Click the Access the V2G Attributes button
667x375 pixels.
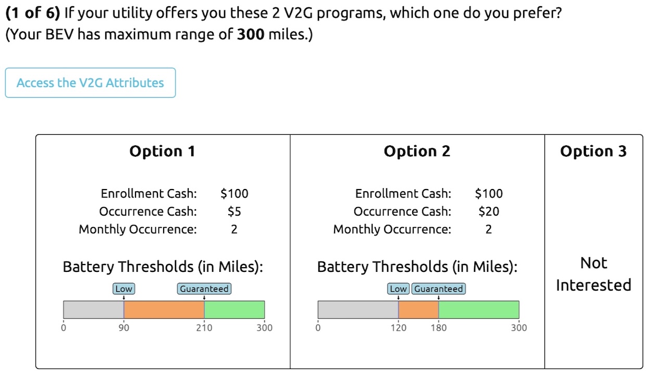[x=90, y=83]
